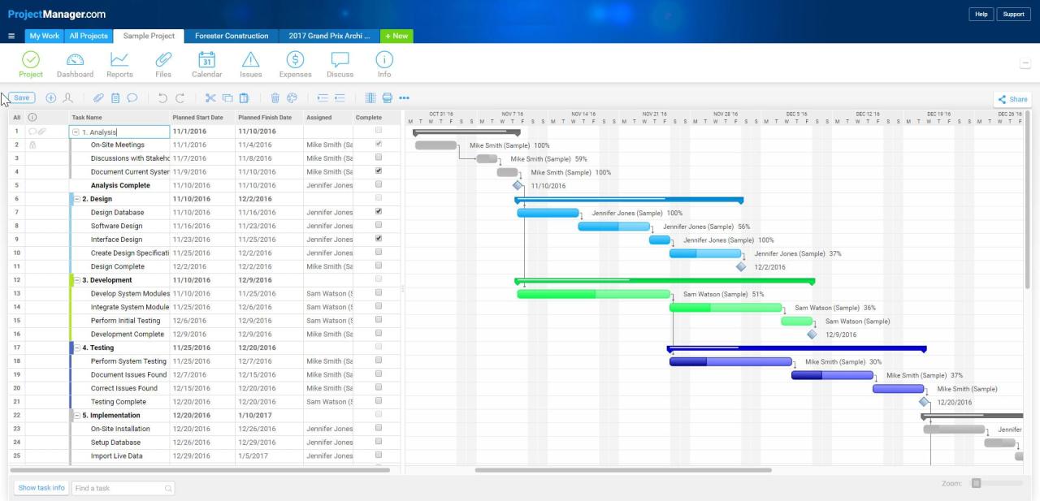The height and width of the screenshot is (501, 1040).
Task: Open the All Projects tab
Action: pyautogui.click(x=89, y=36)
